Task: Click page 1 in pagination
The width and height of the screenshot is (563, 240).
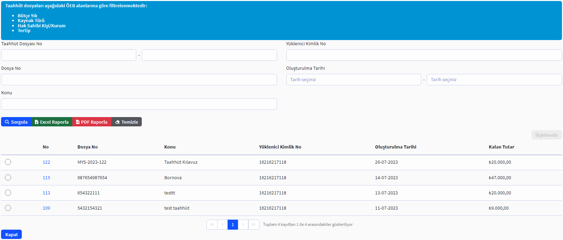Action: click(x=233, y=224)
